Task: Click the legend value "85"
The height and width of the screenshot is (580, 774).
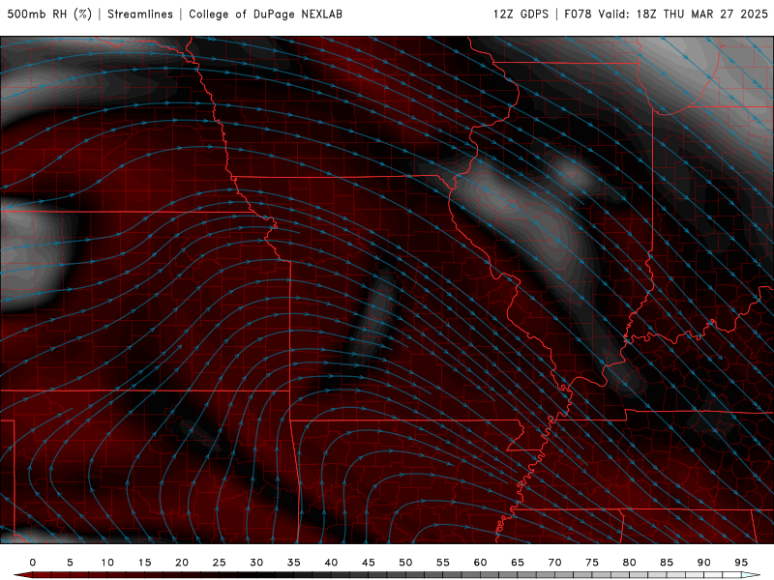Action: [x=667, y=563]
